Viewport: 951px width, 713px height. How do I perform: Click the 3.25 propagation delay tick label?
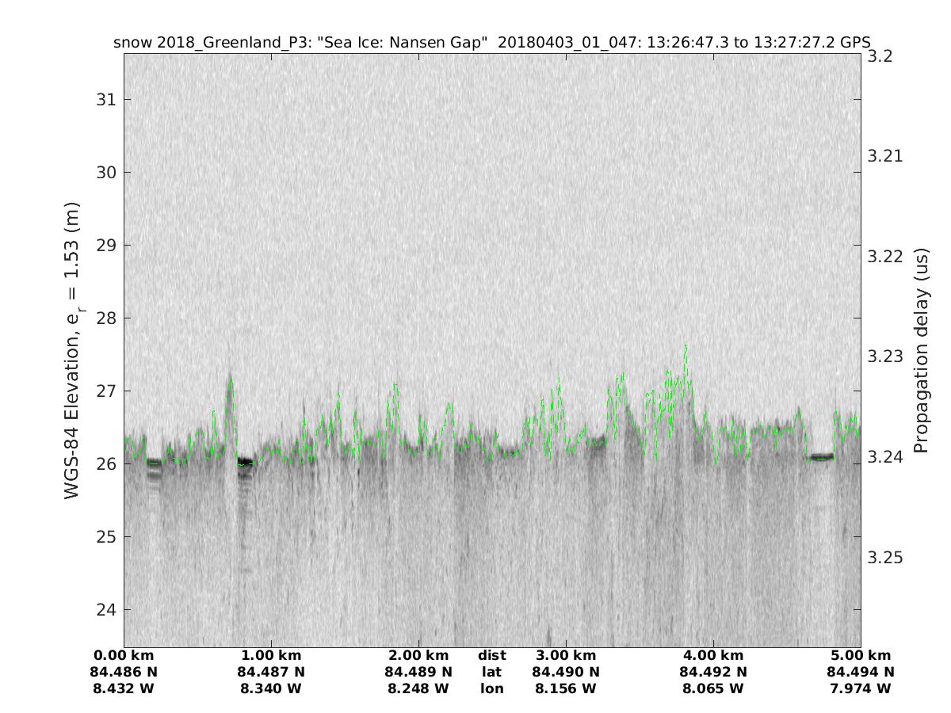[x=886, y=558]
